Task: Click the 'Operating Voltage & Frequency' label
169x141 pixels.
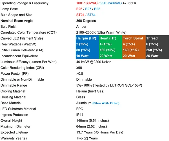Action: point(25,3)
